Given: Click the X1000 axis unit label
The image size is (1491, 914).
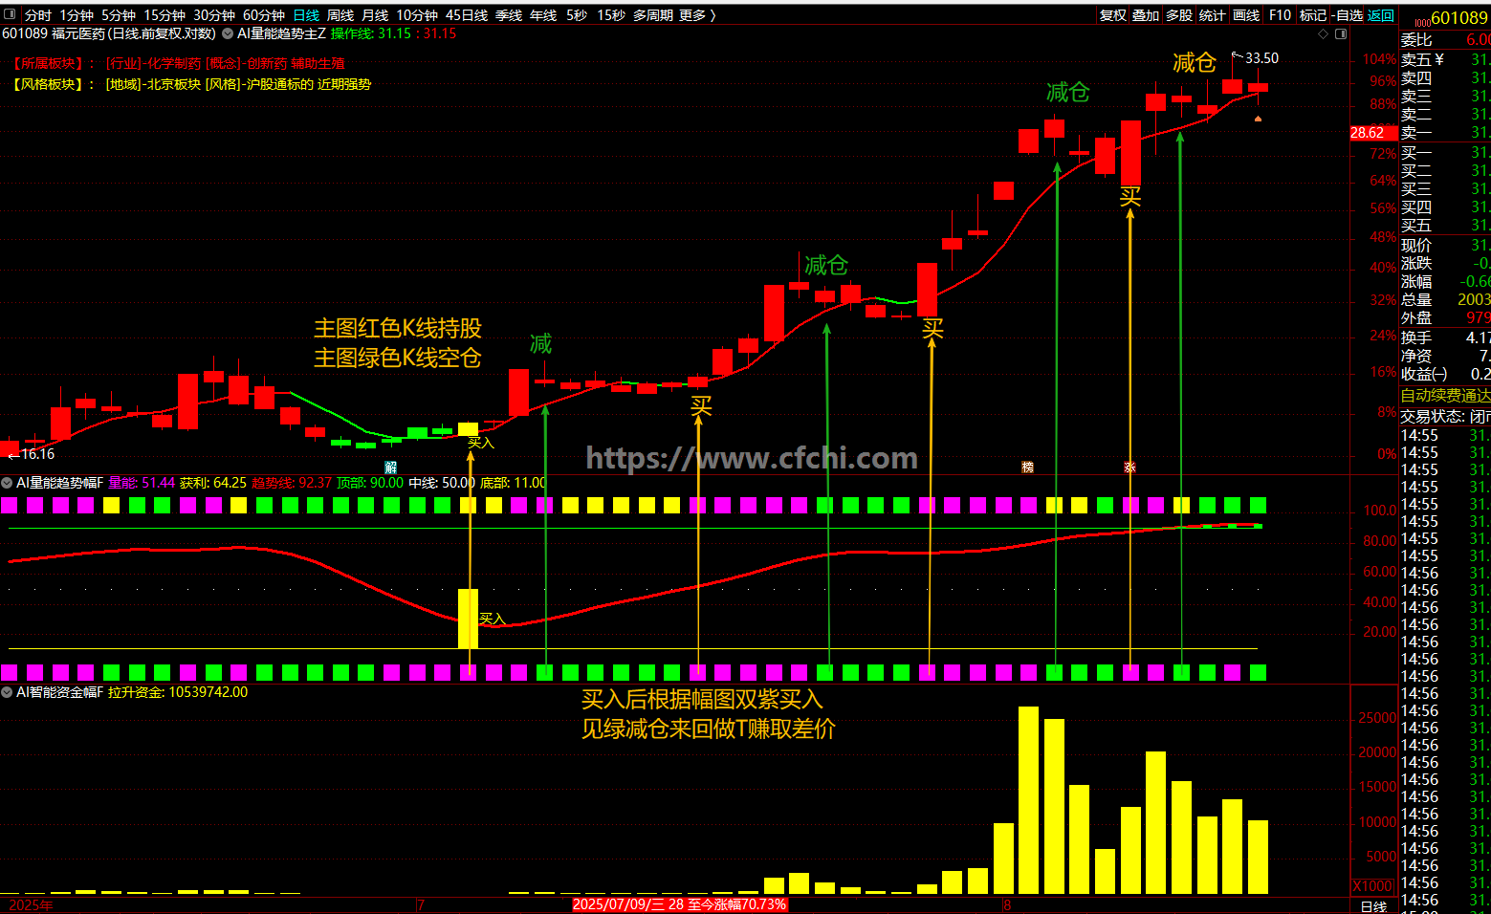Looking at the screenshot, I should pyautogui.click(x=1372, y=886).
